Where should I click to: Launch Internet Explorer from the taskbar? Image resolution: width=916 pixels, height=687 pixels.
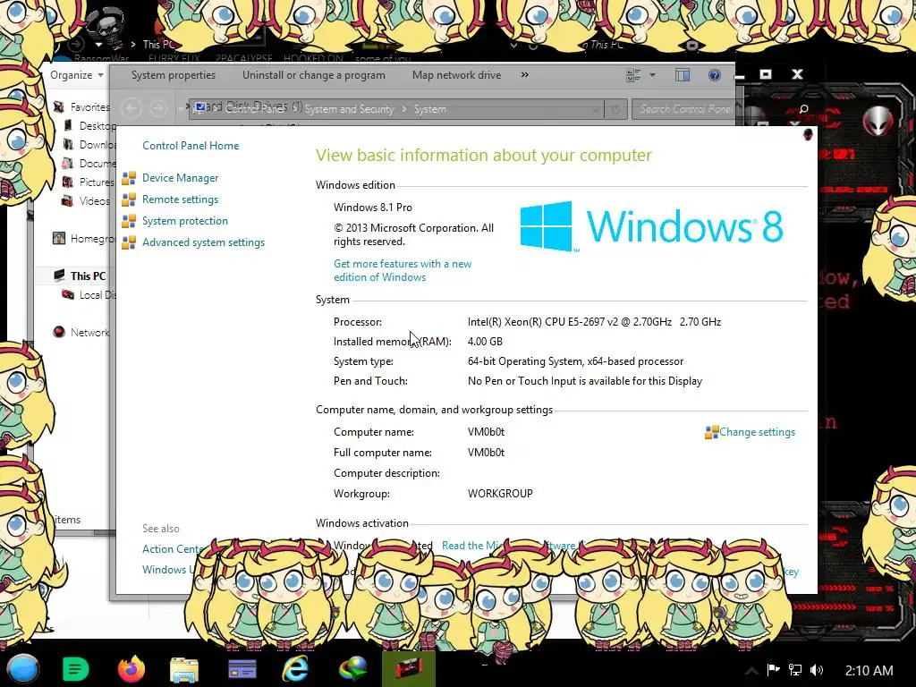point(295,669)
